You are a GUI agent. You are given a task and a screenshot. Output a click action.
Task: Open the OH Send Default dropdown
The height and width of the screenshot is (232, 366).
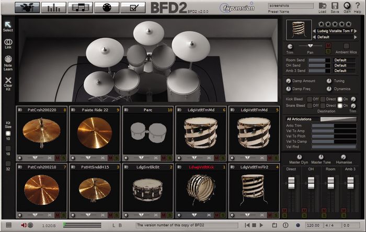click(347, 65)
